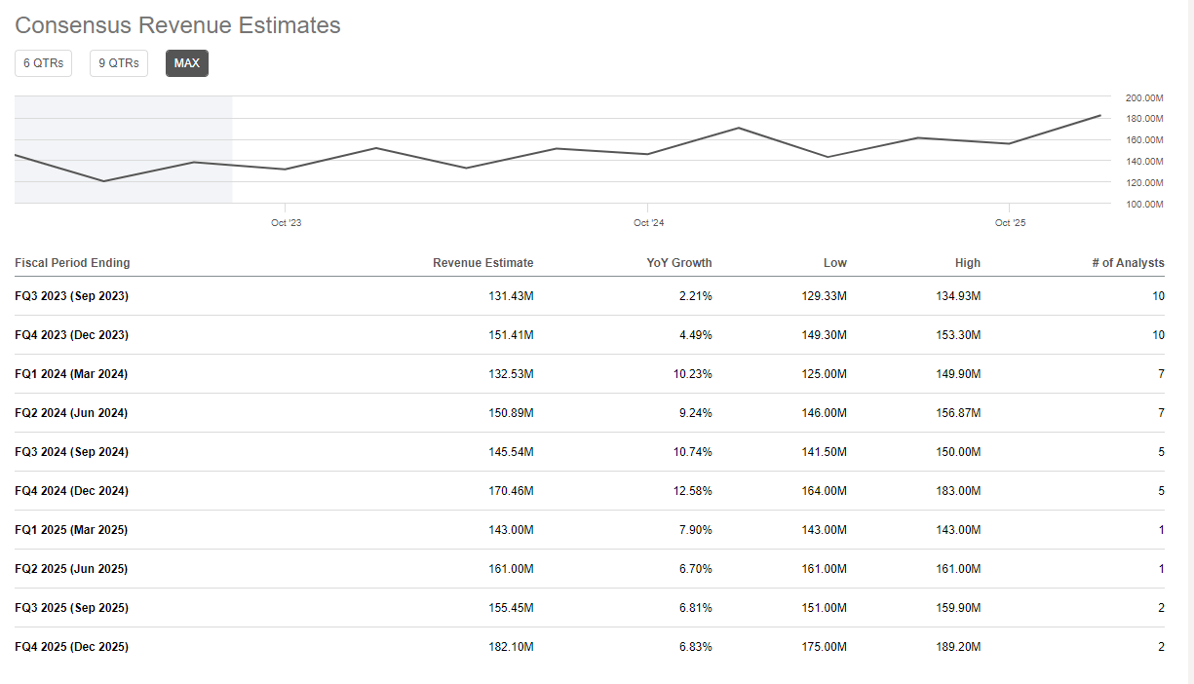Sort by the Revenue Estimate column header

click(482, 263)
